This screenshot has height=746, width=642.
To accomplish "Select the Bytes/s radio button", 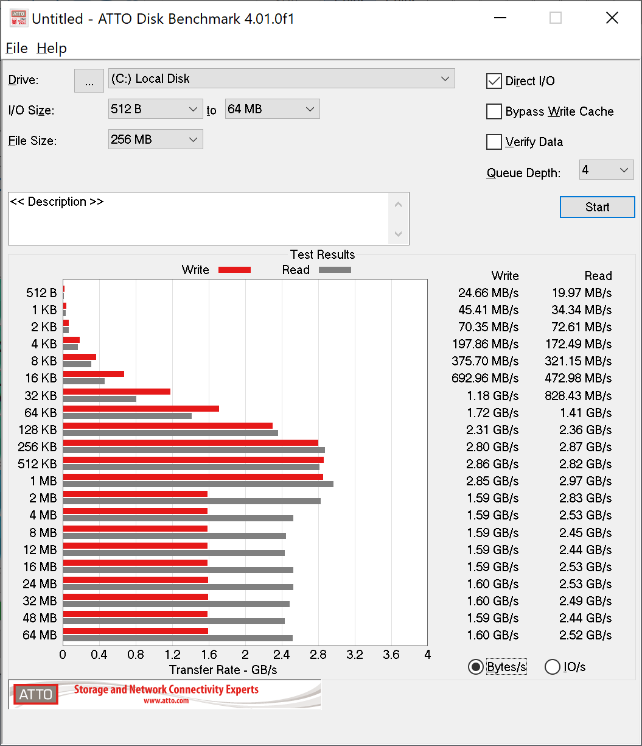I will click(x=476, y=667).
